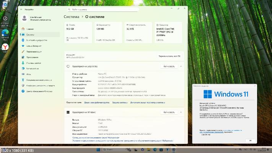Launch Microsoft Edge from desktop shortcut
Image resolution: width=272 pixels, height=153 pixels.
5,34
